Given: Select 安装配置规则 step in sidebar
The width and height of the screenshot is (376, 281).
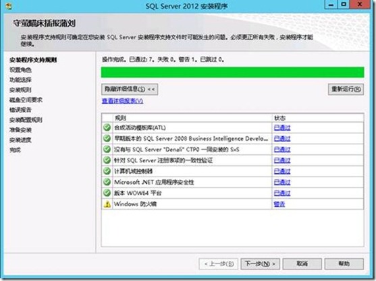Looking at the screenshot, I should (x=26, y=120).
